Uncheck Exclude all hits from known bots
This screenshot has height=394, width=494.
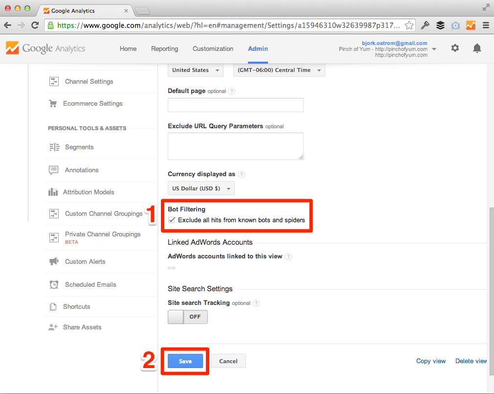172,220
